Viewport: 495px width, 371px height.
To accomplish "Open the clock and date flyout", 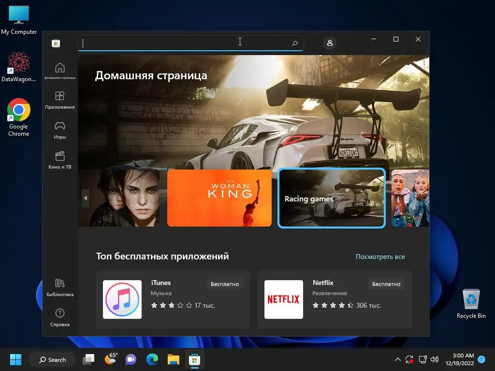I will 460,359.
